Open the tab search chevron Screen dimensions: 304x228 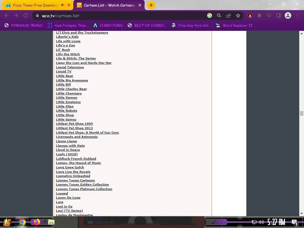click(x=256, y=4)
